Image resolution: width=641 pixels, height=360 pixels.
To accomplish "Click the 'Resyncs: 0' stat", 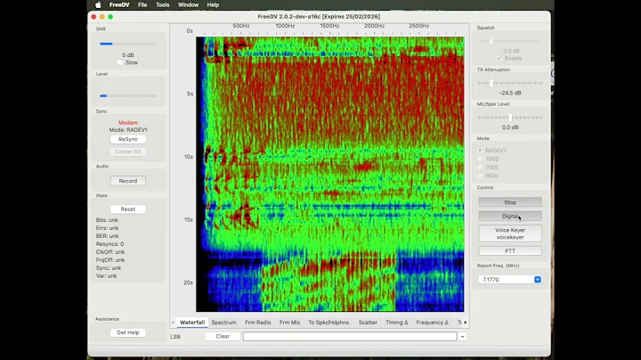I will (x=110, y=244).
